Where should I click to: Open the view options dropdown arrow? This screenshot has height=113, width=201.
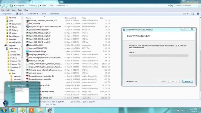pyautogui.click(x=188, y=14)
